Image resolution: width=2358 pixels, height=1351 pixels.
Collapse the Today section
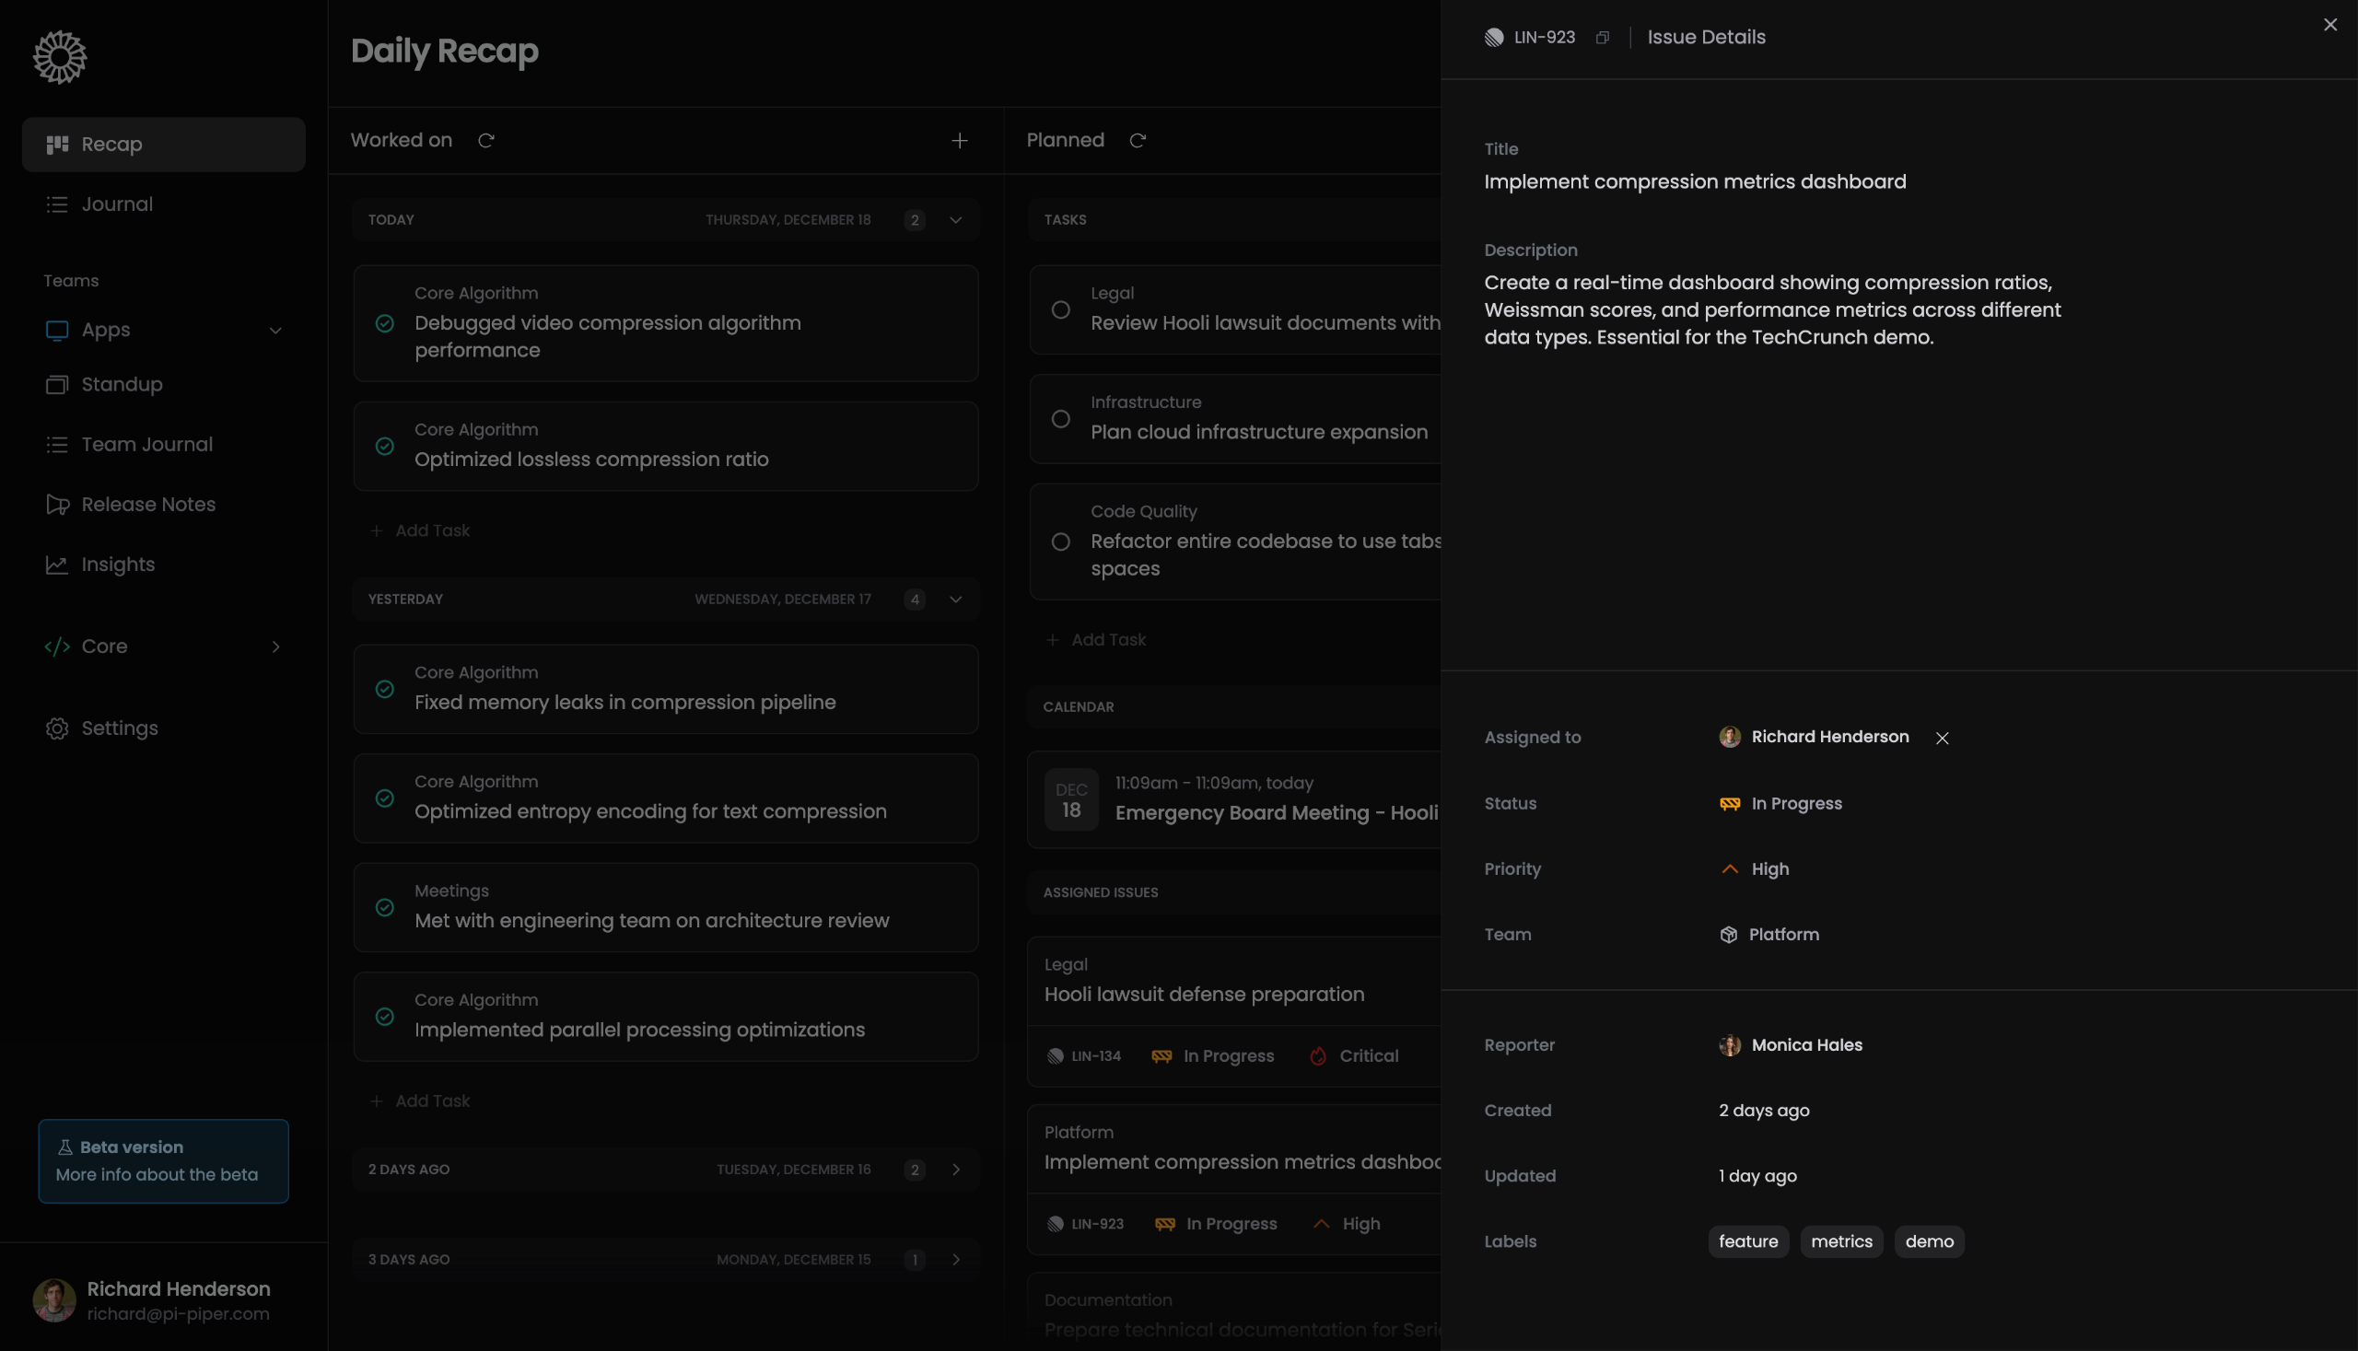(x=956, y=220)
